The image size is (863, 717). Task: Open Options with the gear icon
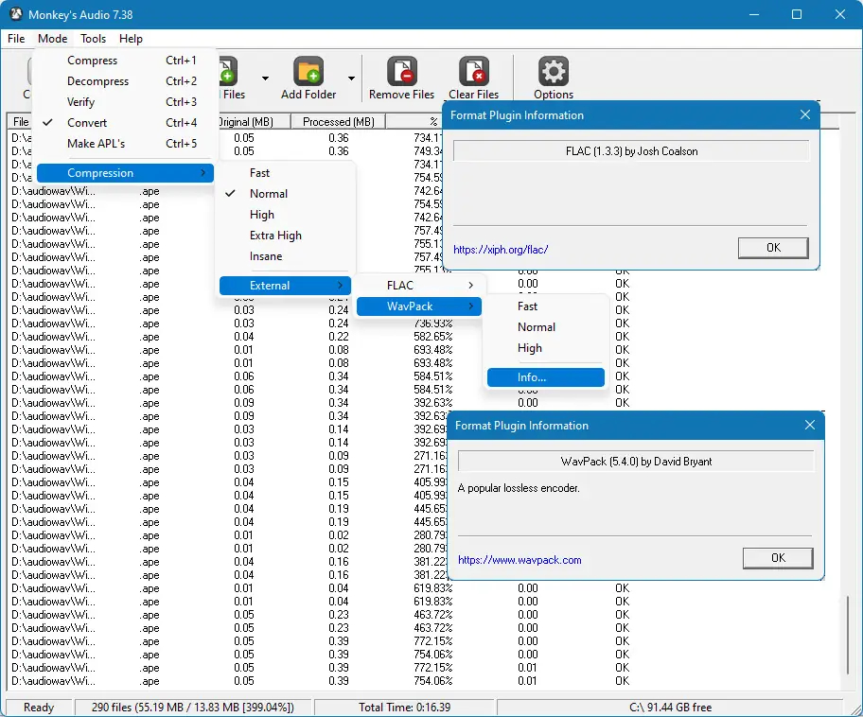(553, 73)
